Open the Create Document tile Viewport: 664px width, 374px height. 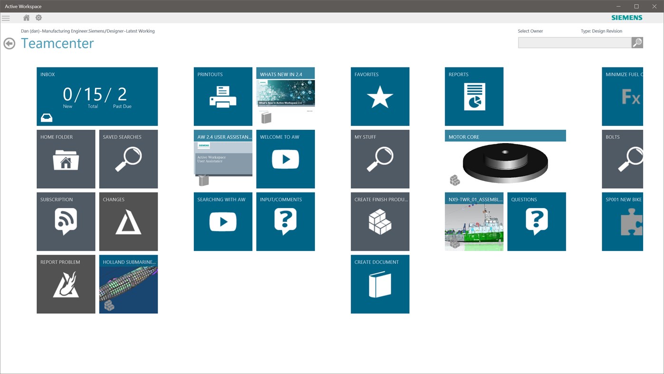380,284
